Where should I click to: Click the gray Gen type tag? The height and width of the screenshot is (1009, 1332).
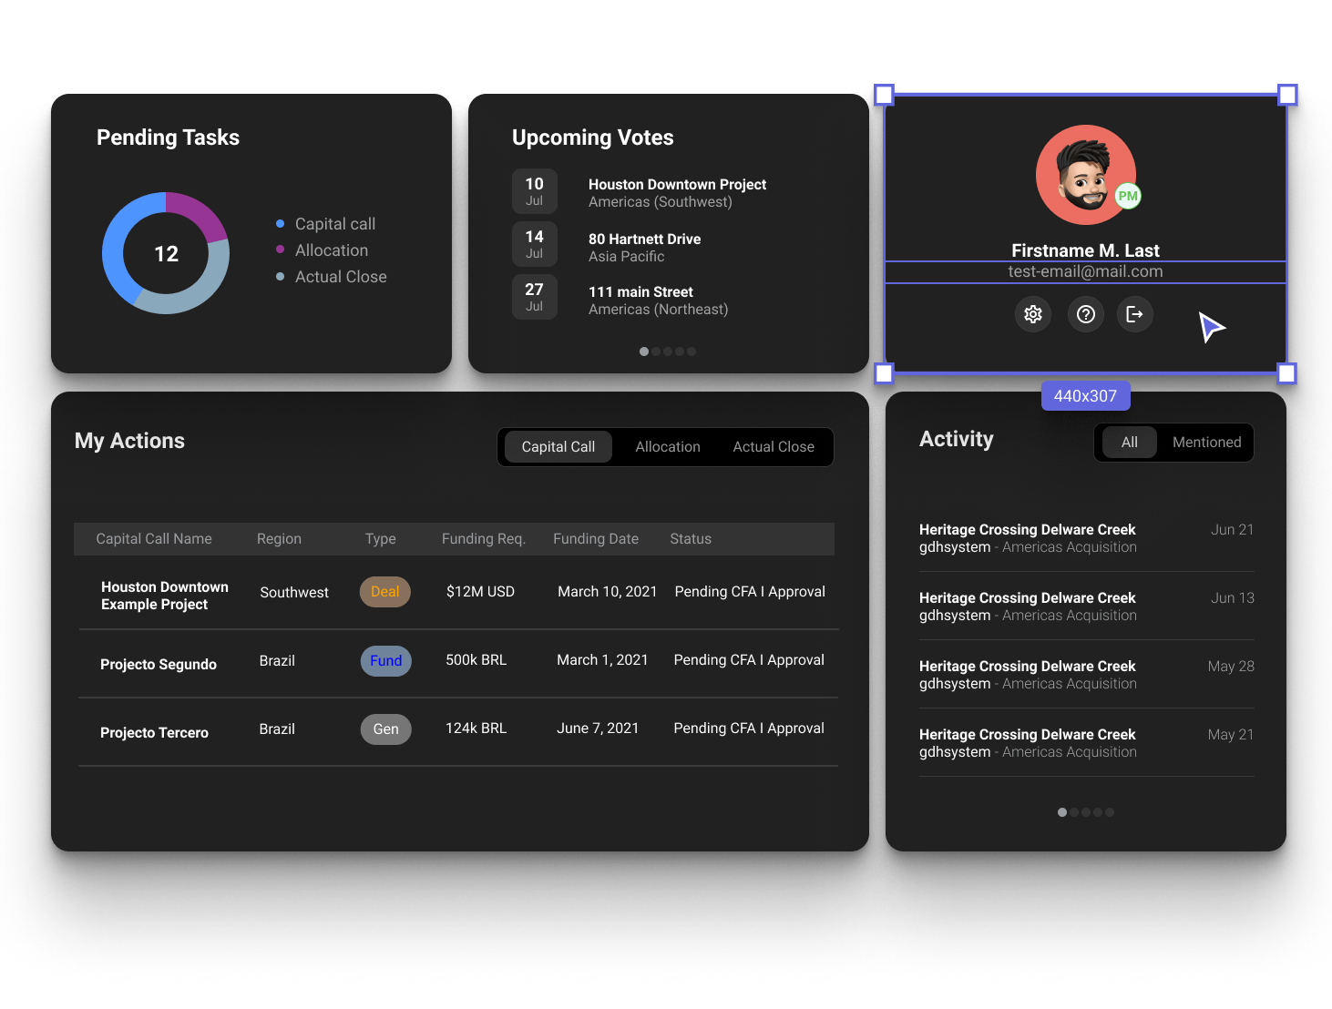tap(385, 729)
